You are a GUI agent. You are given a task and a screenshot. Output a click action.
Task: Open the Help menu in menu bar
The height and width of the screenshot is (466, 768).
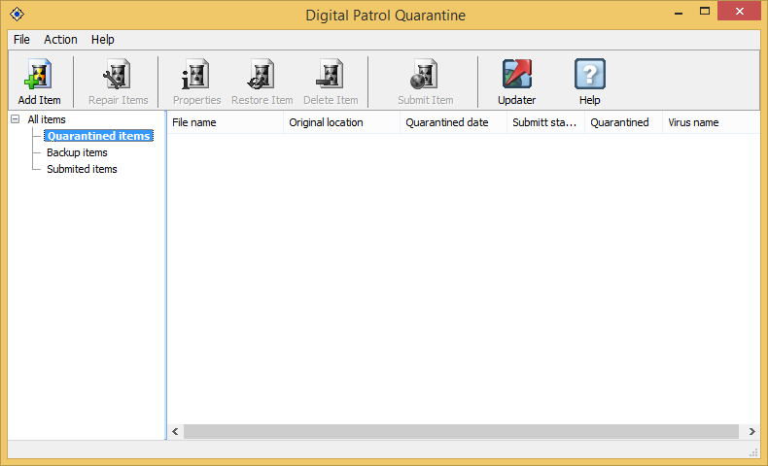coord(102,40)
